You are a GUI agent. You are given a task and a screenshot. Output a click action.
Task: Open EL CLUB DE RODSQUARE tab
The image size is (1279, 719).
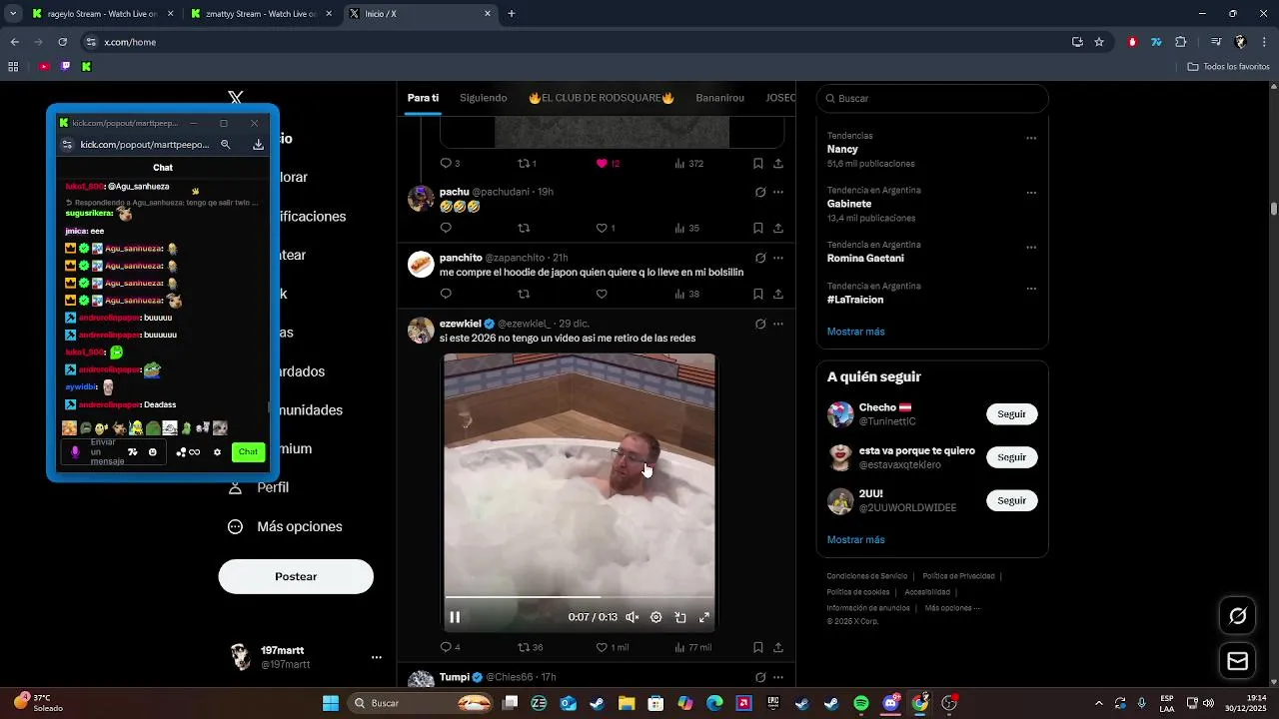(602, 98)
